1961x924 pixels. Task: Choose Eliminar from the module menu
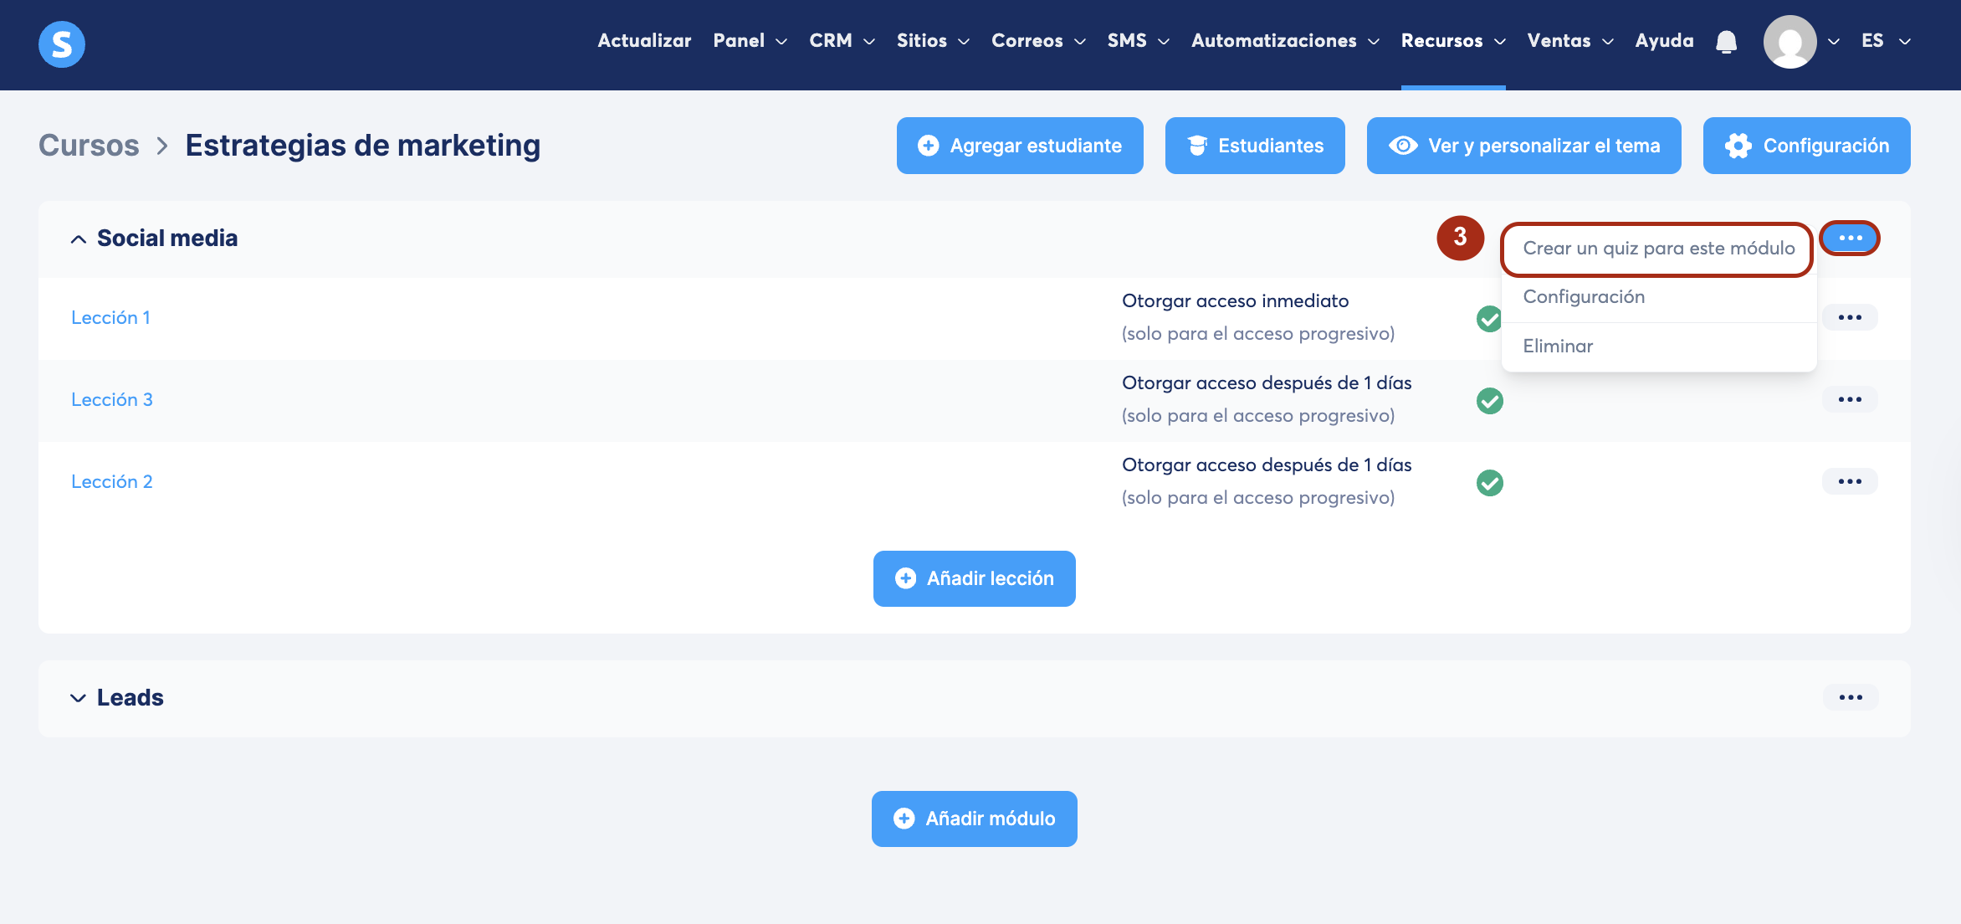1558,346
